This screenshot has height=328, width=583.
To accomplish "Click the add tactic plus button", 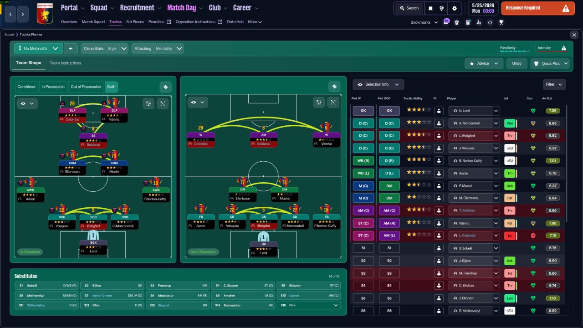I will pyautogui.click(x=71, y=49).
